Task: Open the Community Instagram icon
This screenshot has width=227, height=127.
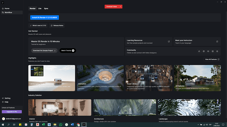Action: [204, 51]
